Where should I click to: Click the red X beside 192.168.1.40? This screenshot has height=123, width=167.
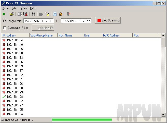click(x=4, y=45)
